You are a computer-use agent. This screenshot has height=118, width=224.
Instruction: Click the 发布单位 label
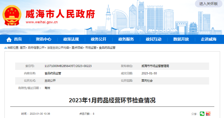coord(127,66)
